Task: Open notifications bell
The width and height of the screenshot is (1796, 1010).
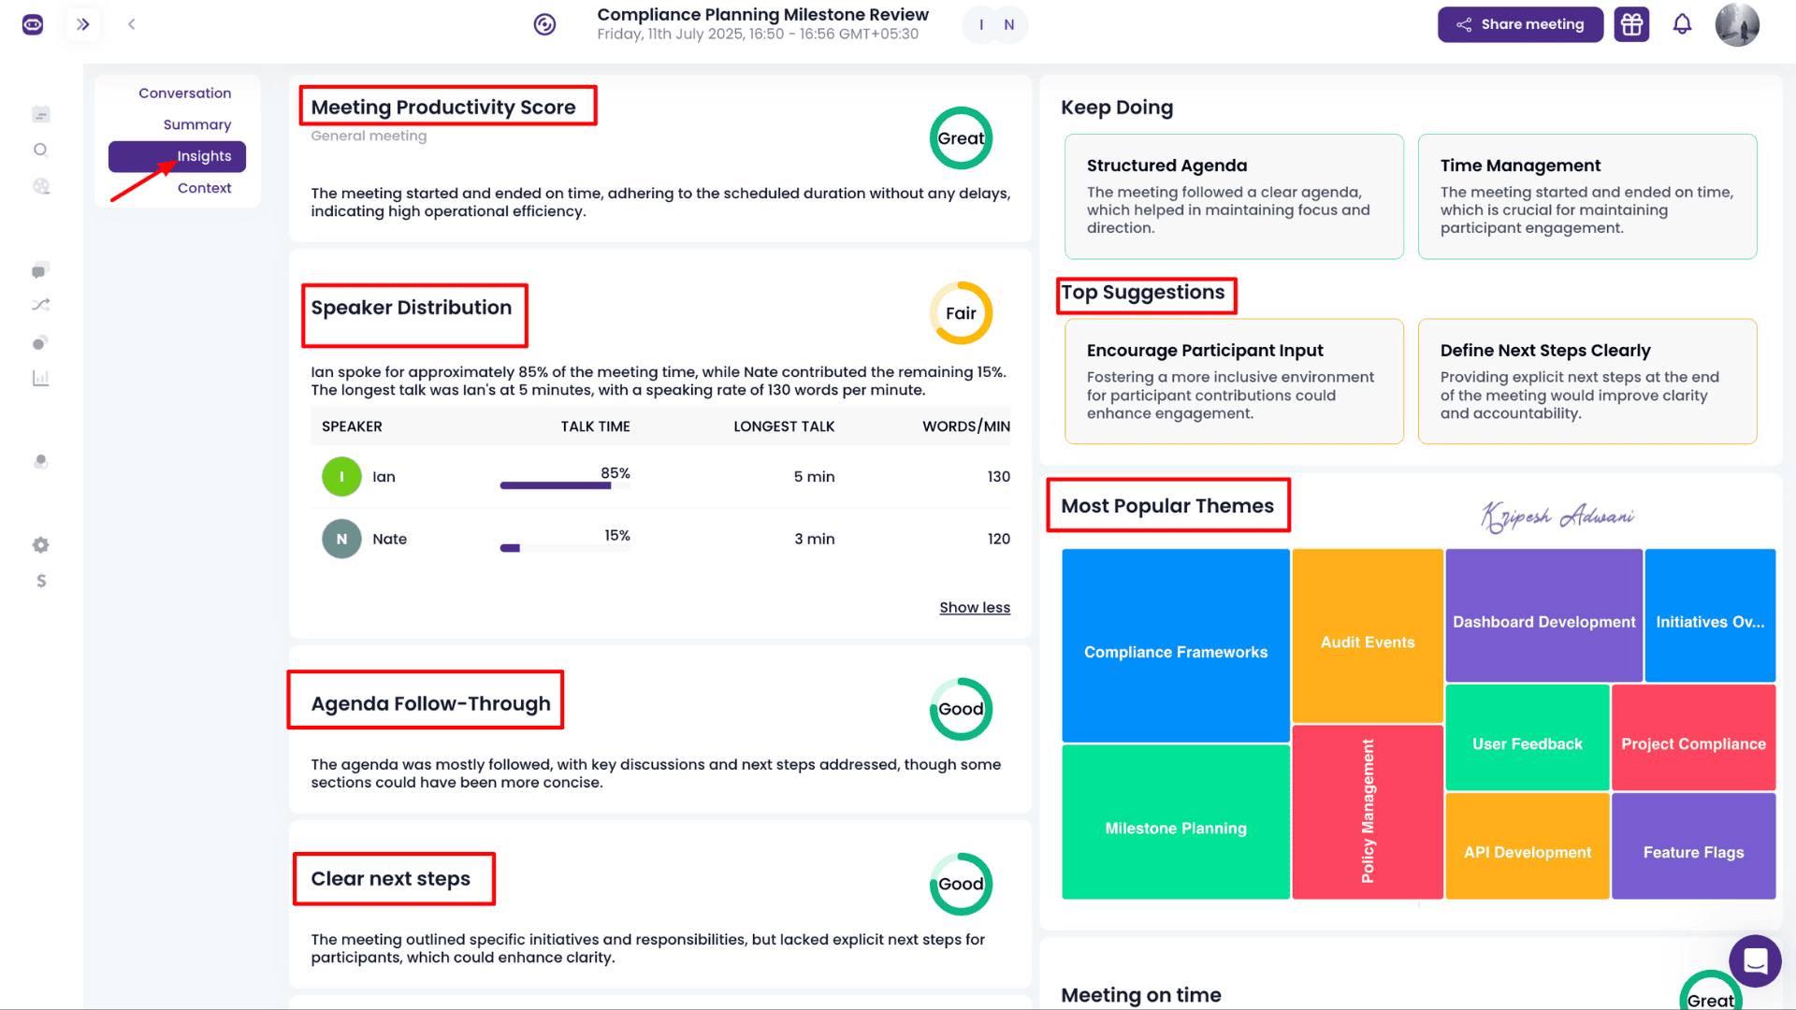Action: tap(1682, 24)
